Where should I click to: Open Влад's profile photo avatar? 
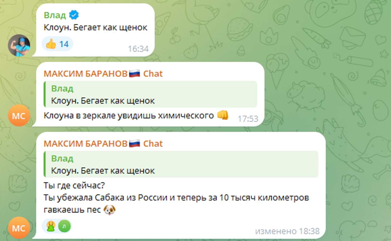point(19,45)
